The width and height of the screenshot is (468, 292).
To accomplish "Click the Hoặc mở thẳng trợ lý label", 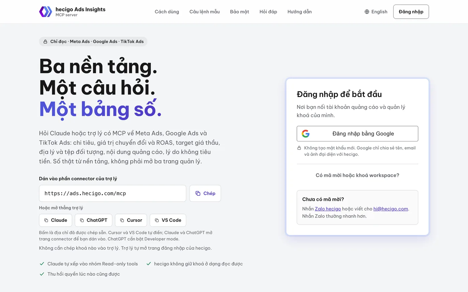I will tap(61, 208).
